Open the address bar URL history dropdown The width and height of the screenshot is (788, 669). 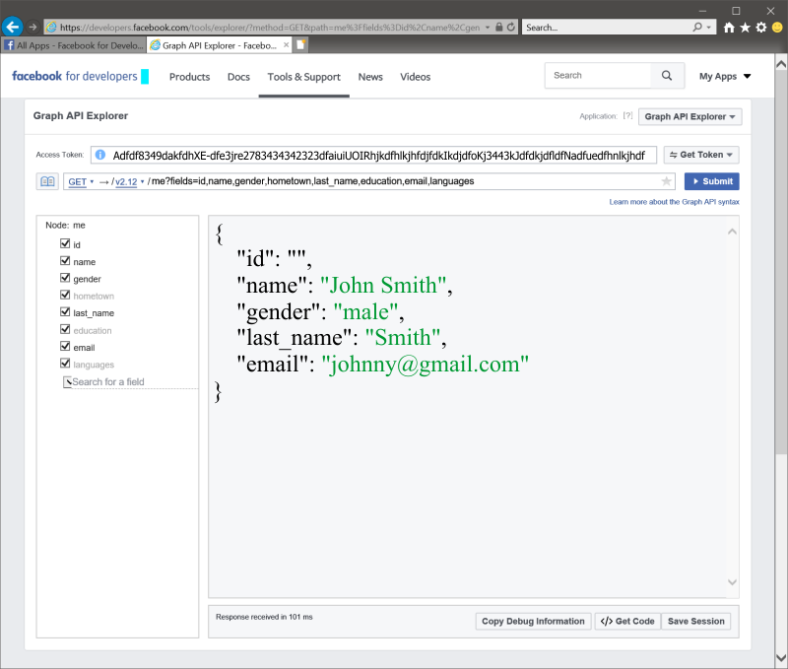[x=488, y=28]
